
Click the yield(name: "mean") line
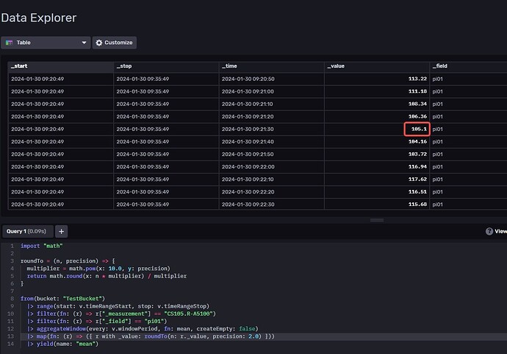click(62, 344)
